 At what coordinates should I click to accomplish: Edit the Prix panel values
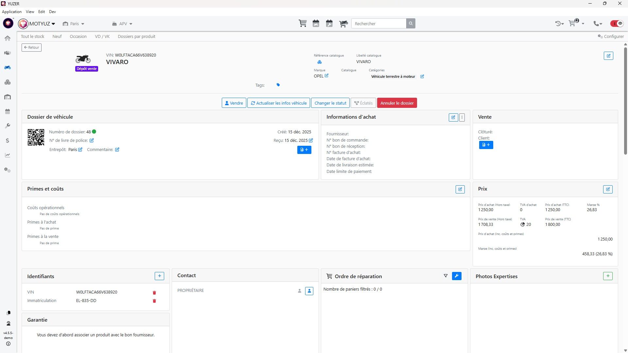pyautogui.click(x=608, y=189)
